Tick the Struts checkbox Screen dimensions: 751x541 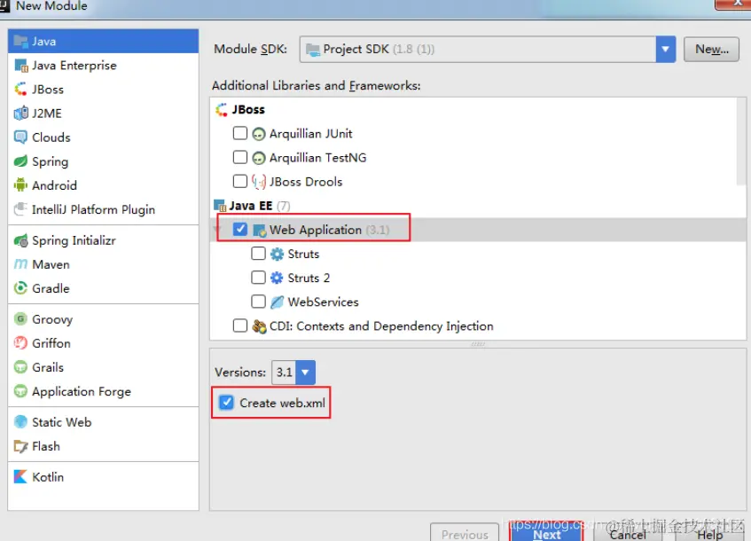pyautogui.click(x=258, y=253)
